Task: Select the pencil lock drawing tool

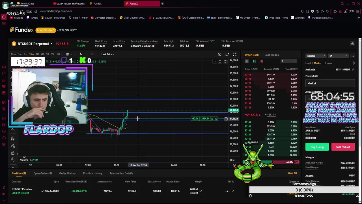Action: [x=13, y=146]
